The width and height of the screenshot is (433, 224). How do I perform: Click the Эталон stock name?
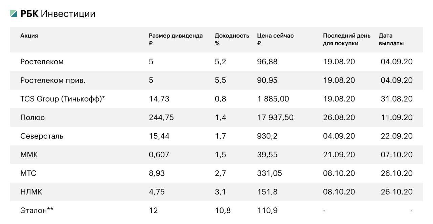(x=37, y=211)
